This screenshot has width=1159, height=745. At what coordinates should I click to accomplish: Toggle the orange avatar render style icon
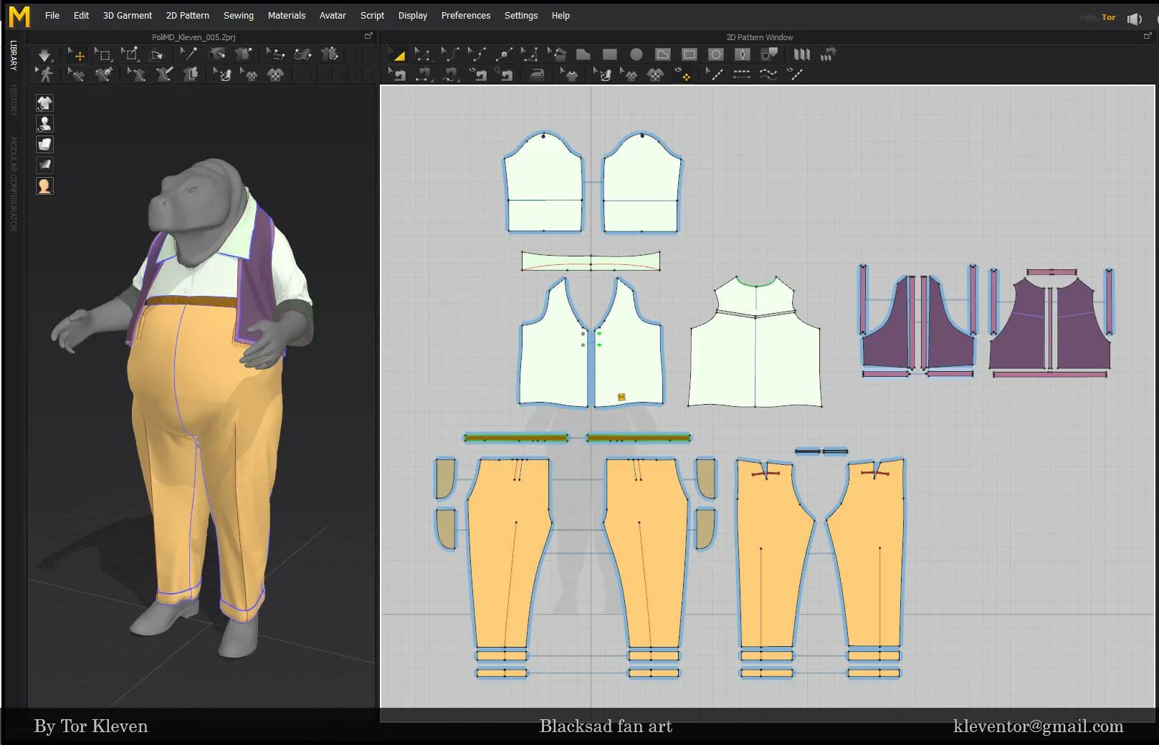[x=44, y=186]
